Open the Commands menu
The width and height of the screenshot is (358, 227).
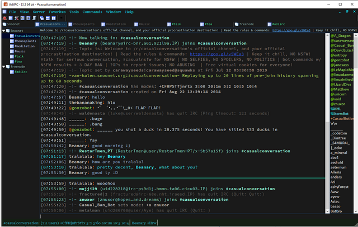click(x=92, y=12)
